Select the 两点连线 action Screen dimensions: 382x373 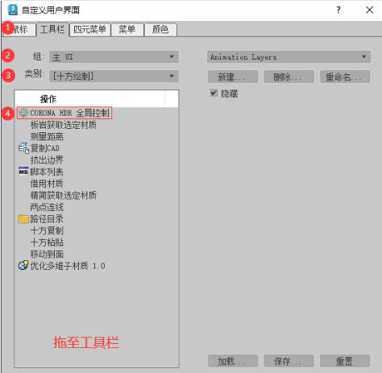point(47,207)
